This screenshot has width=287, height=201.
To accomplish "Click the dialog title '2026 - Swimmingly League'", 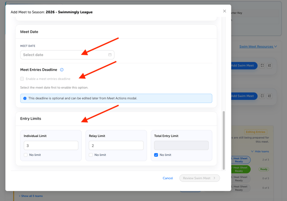I will tap(69, 12).
